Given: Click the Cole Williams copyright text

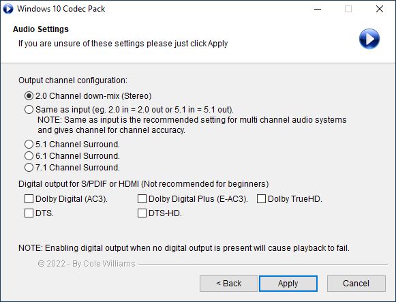Looking at the screenshot, I should point(87,264).
